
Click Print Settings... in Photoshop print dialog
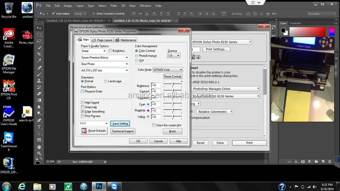tap(216, 49)
